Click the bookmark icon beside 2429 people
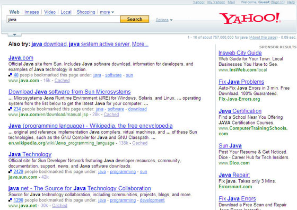This screenshot has height=210, width=297. 10,172
